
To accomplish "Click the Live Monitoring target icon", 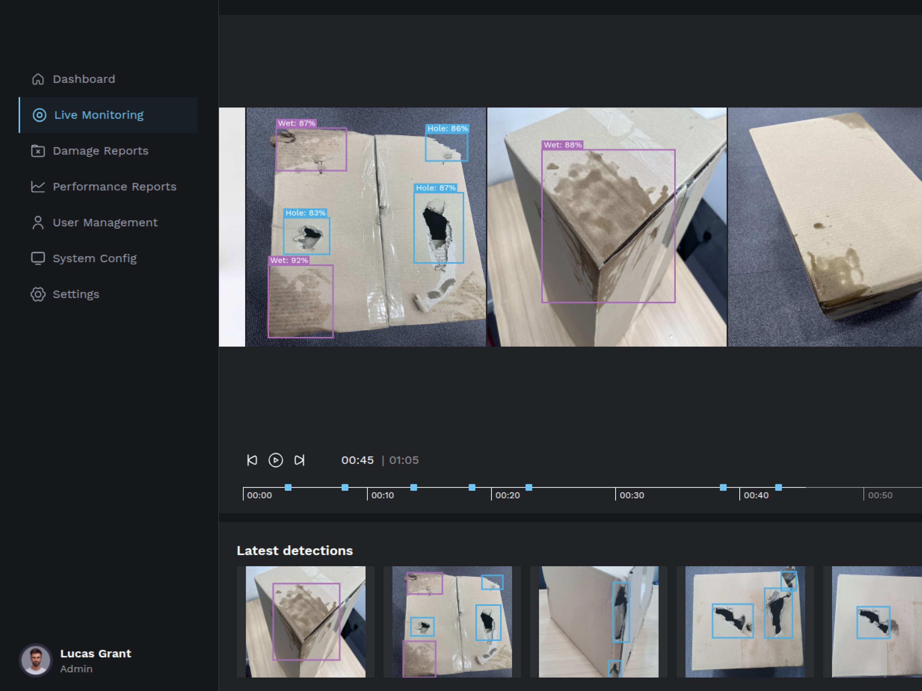I will [x=39, y=115].
